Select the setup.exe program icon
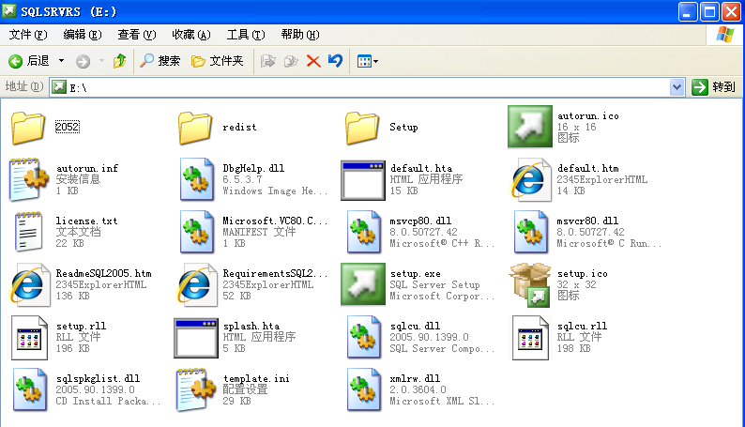Screen dimensions: 745x427 click(363, 284)
